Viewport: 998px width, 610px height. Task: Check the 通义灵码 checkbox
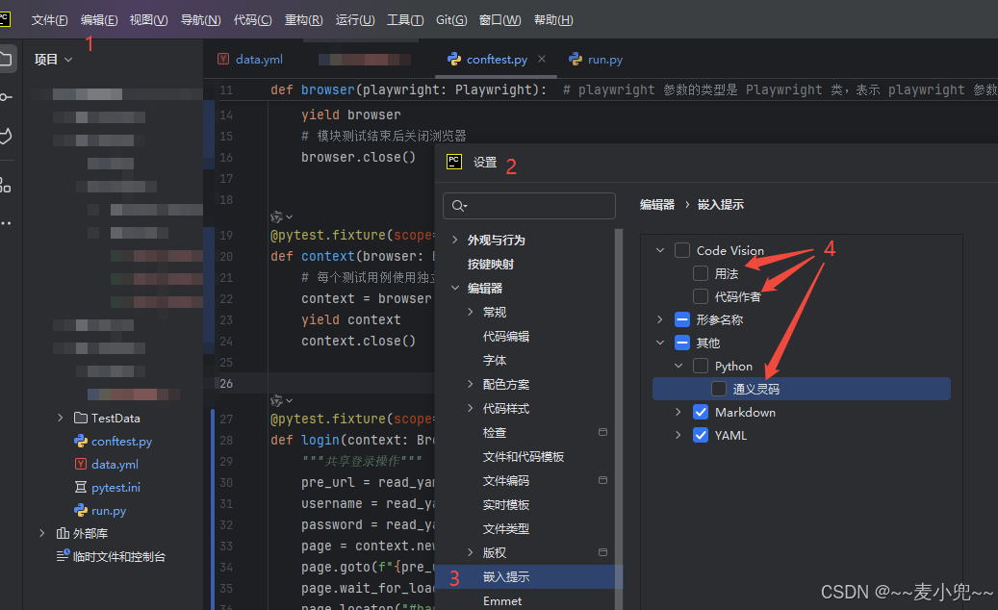(719, 389)
